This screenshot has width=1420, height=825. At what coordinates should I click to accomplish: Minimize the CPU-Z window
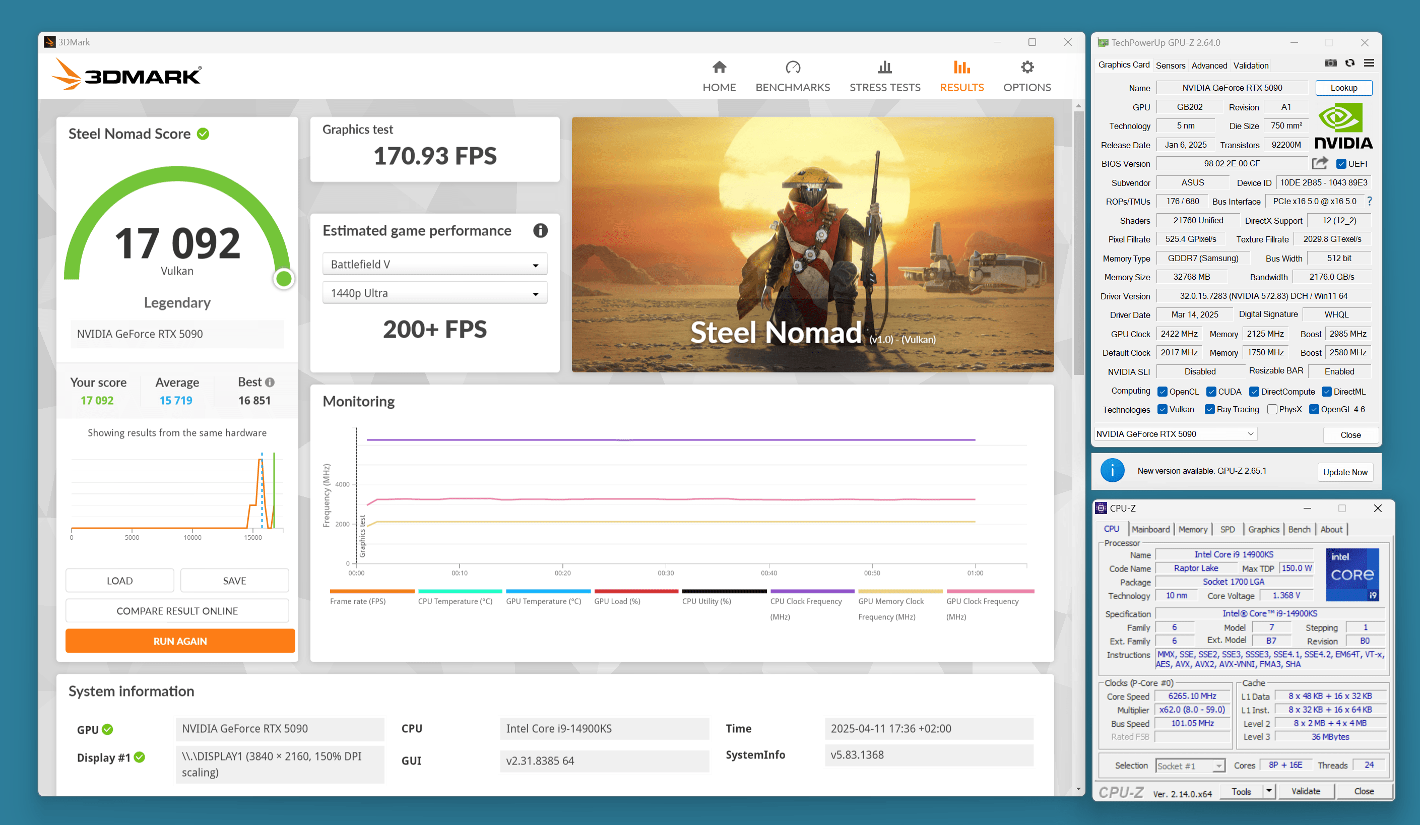pyautogui.click(x=1307, y=509)
